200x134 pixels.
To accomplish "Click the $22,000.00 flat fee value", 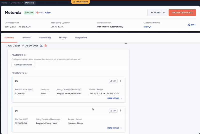I will [21, 123].
